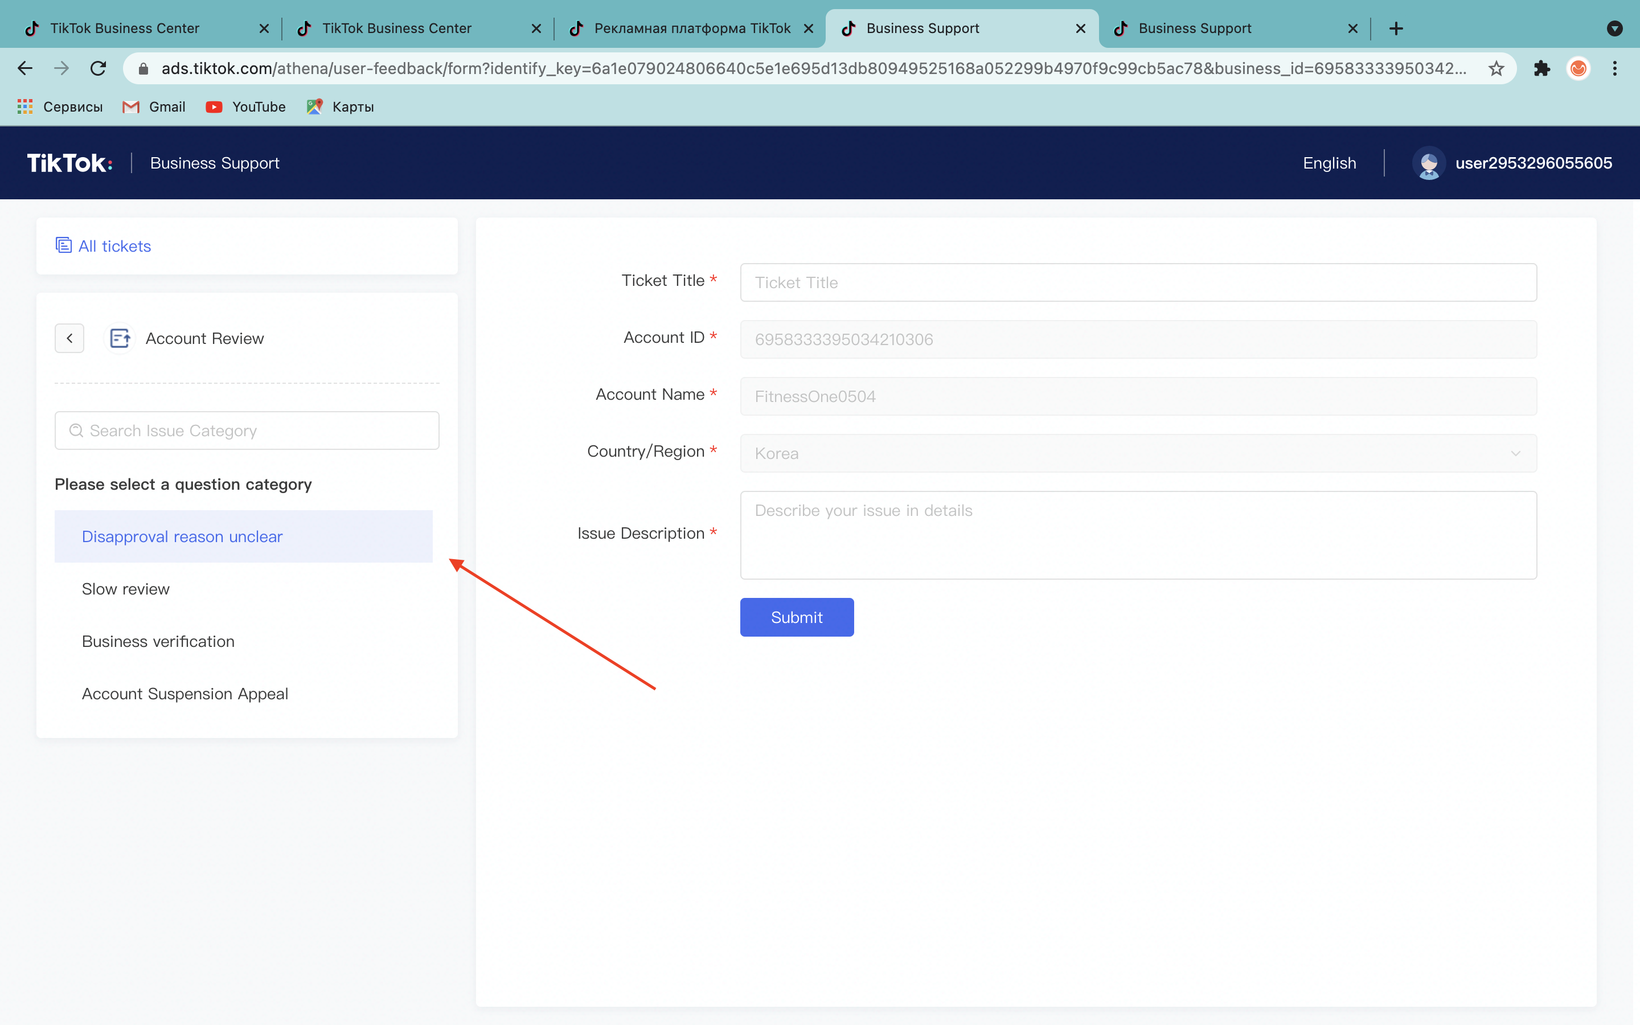Click the Search Issue Category box
1640x1025 pixels.
247,431
